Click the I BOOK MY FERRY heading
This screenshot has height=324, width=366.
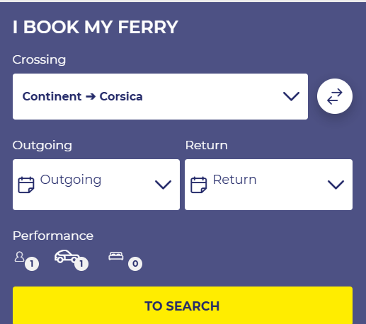(x=96, y=27)
